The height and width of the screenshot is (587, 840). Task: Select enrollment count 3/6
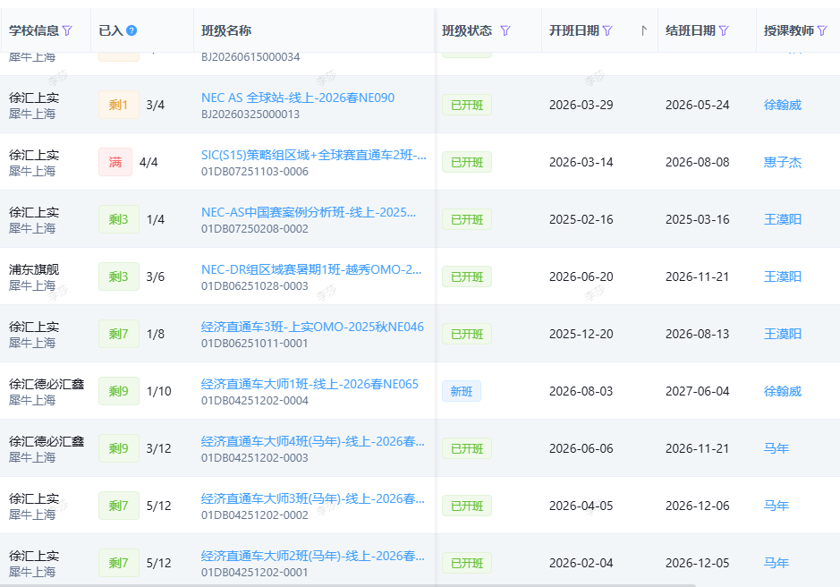click(156, 277)
